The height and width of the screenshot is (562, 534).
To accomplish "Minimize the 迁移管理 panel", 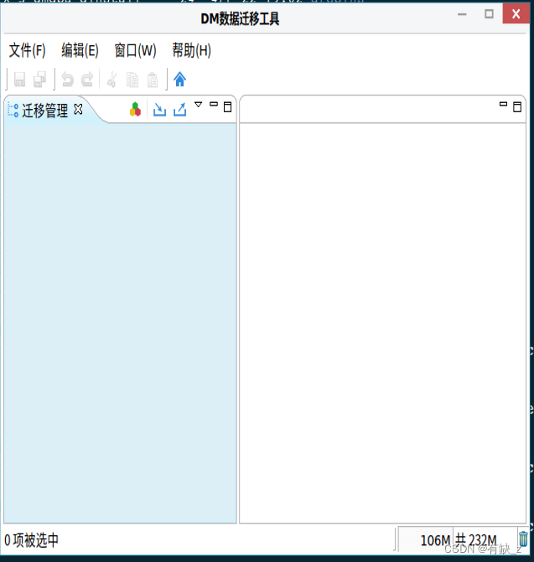I will click(x=214, y=104).
